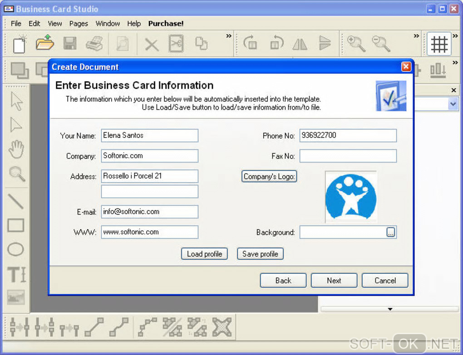Select the magnifier zoom tool in sidebar

17,174
